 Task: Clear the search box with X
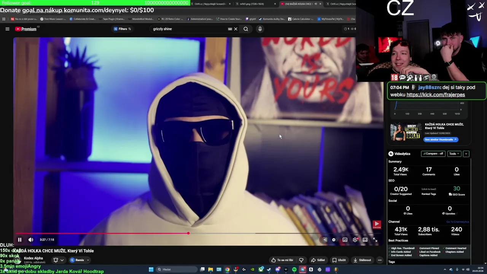[x=236, y=29]
